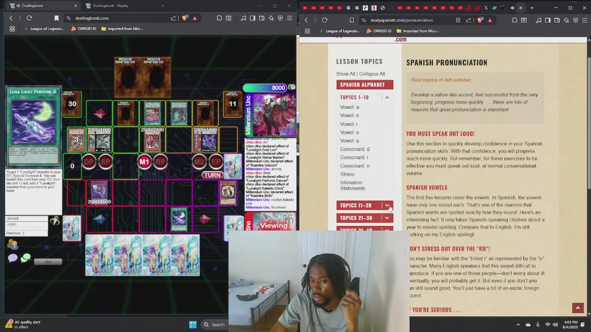Reload the studyspanish.com page

tap(325, 20)
